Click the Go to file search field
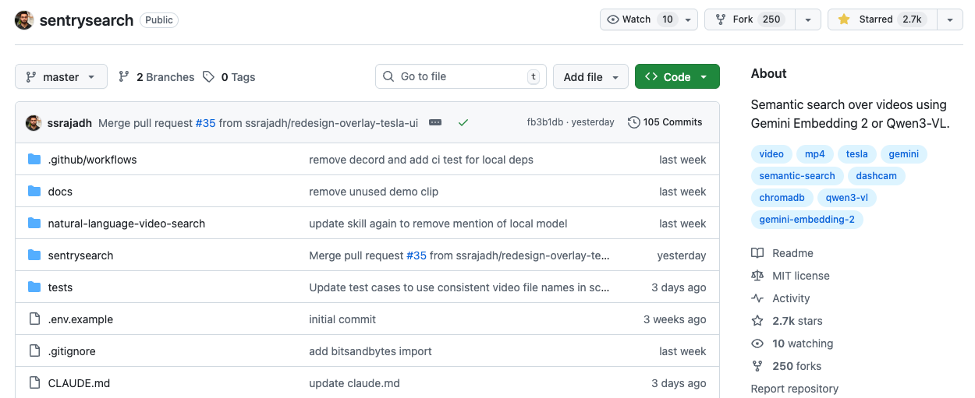This screenshot has width=975, height=398. click(460, 76)
